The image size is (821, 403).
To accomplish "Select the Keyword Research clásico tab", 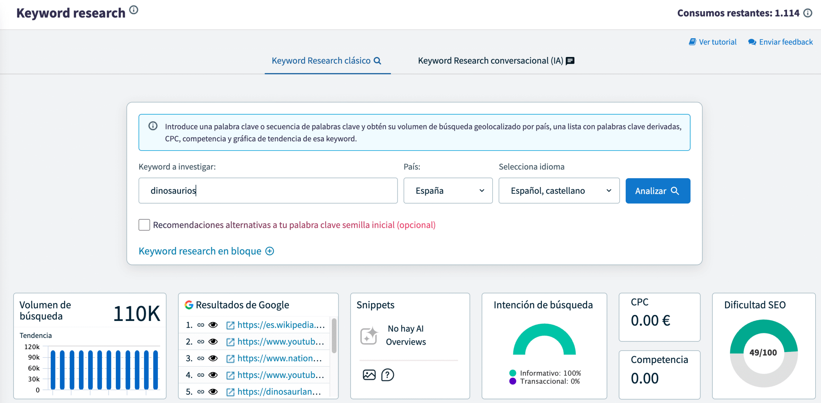I will pyautogui.click(x=326, y=61).
